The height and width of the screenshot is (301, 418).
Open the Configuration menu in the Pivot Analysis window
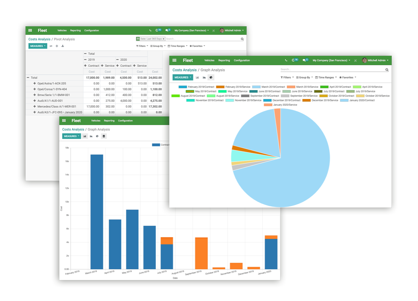click(91, 30)
